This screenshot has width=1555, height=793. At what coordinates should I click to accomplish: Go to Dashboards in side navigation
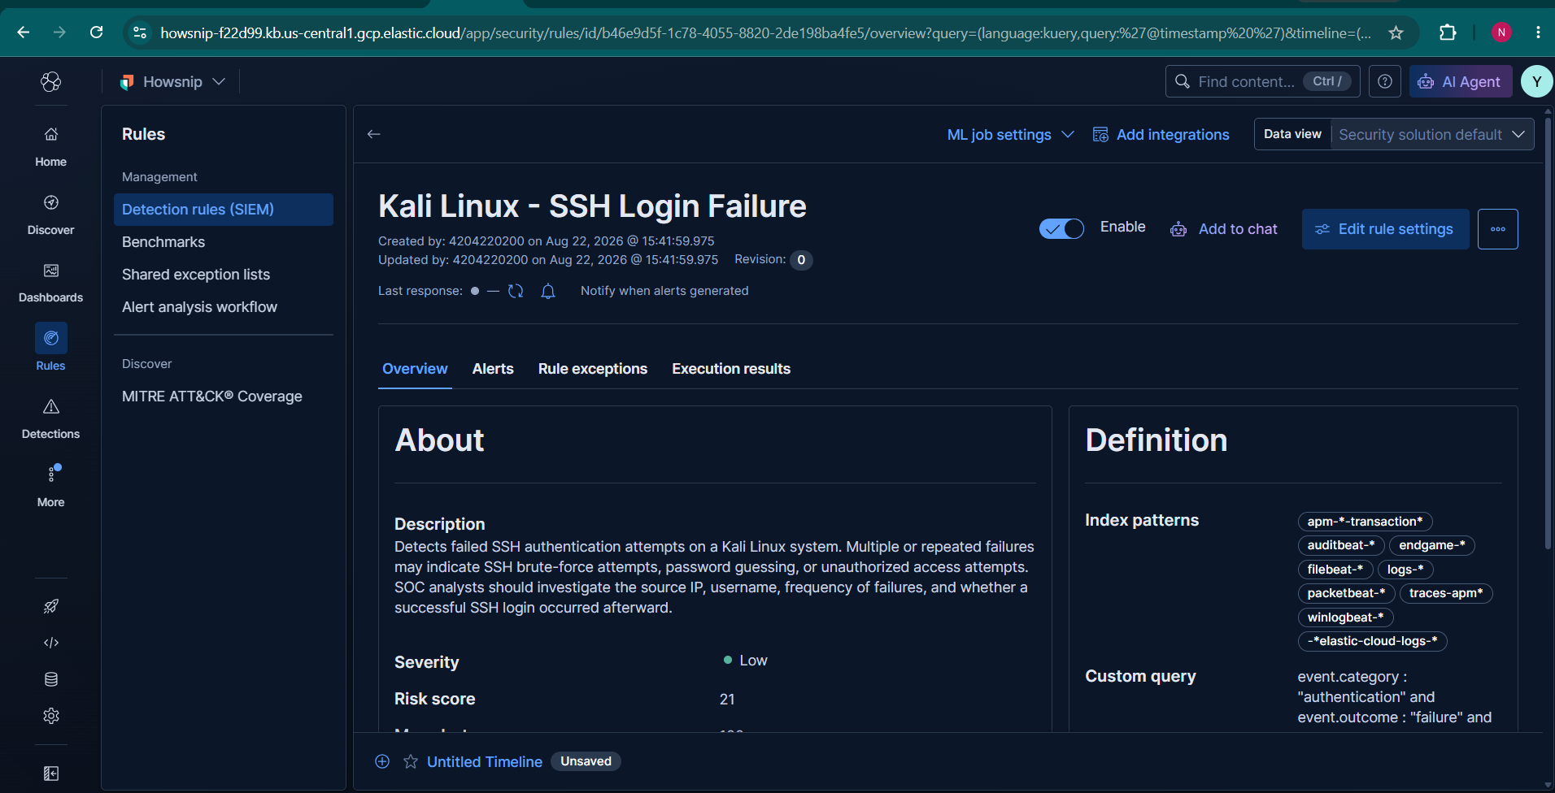pyautogui.click(x=50, y=283)
